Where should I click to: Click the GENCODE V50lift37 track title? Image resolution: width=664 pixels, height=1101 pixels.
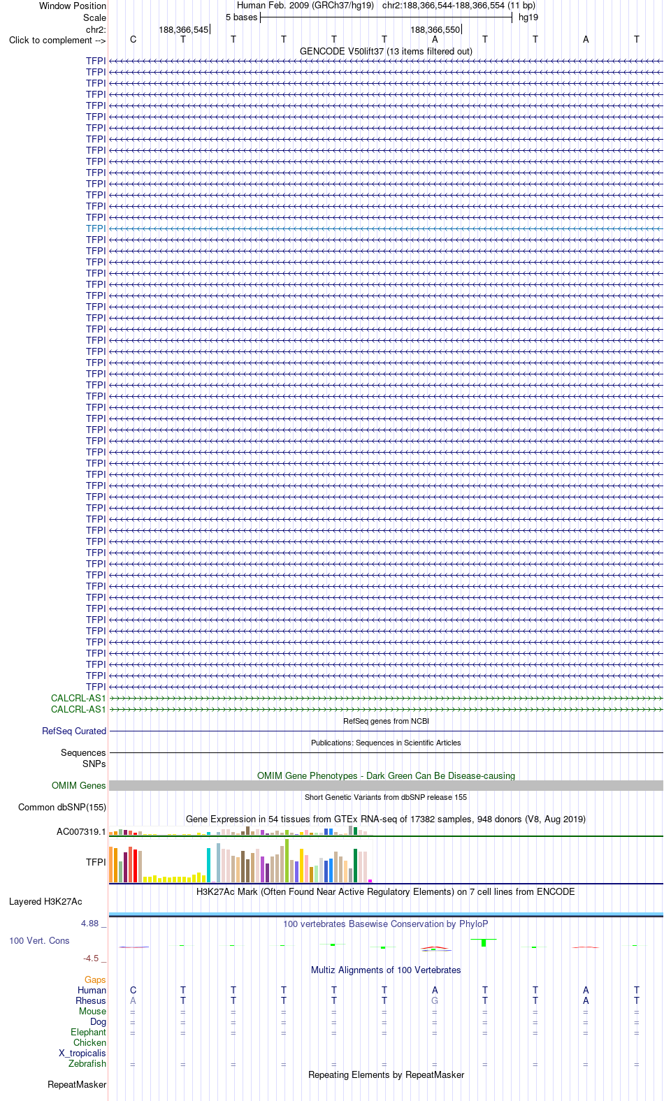pyautogui.click(x=386, y=51)
